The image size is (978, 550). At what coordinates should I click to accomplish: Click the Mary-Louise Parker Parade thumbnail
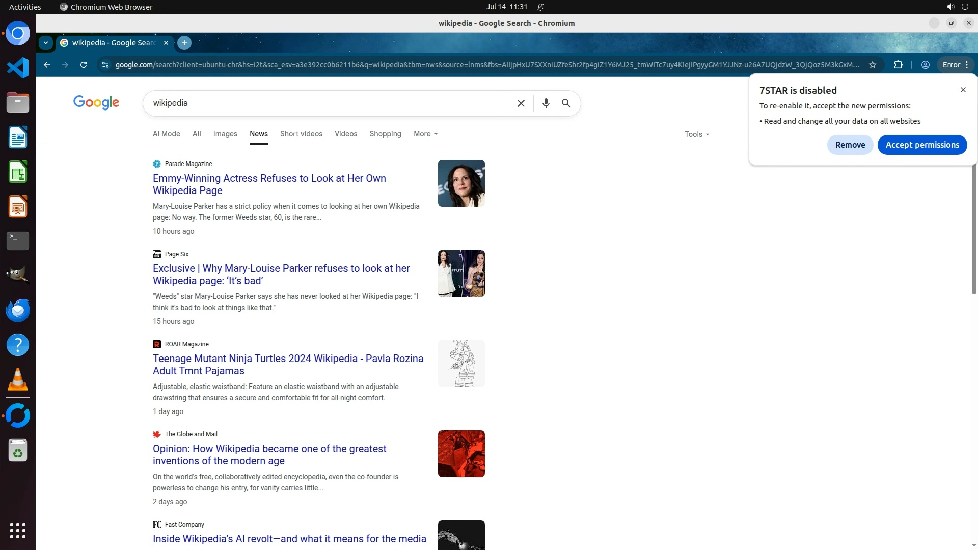pyautogui.click(x=461, y=183)
